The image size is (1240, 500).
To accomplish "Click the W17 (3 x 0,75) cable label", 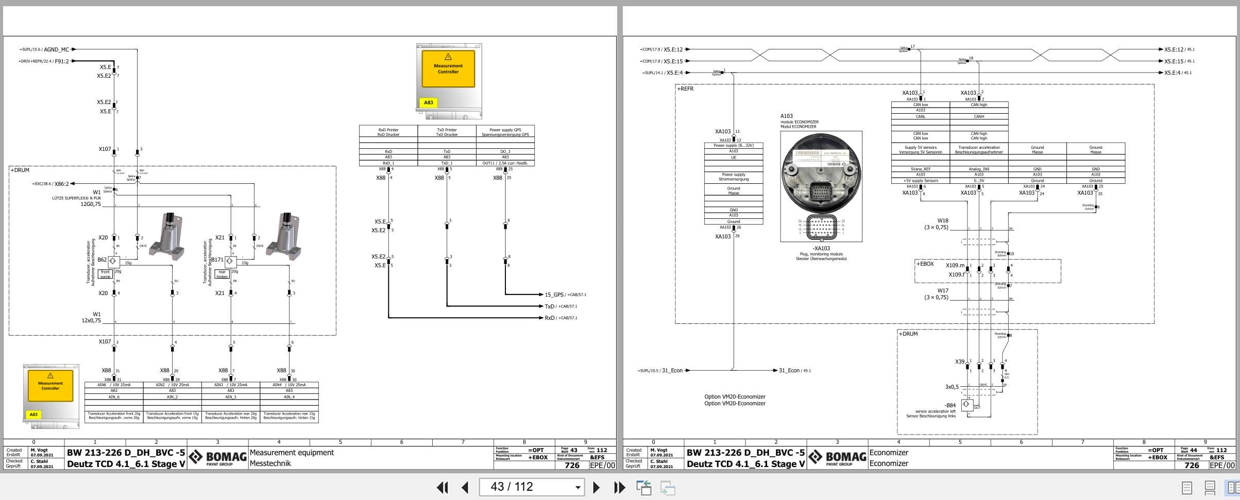I will tap(936, 294).
